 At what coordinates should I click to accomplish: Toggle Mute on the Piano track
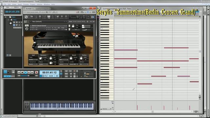point(14,22)
